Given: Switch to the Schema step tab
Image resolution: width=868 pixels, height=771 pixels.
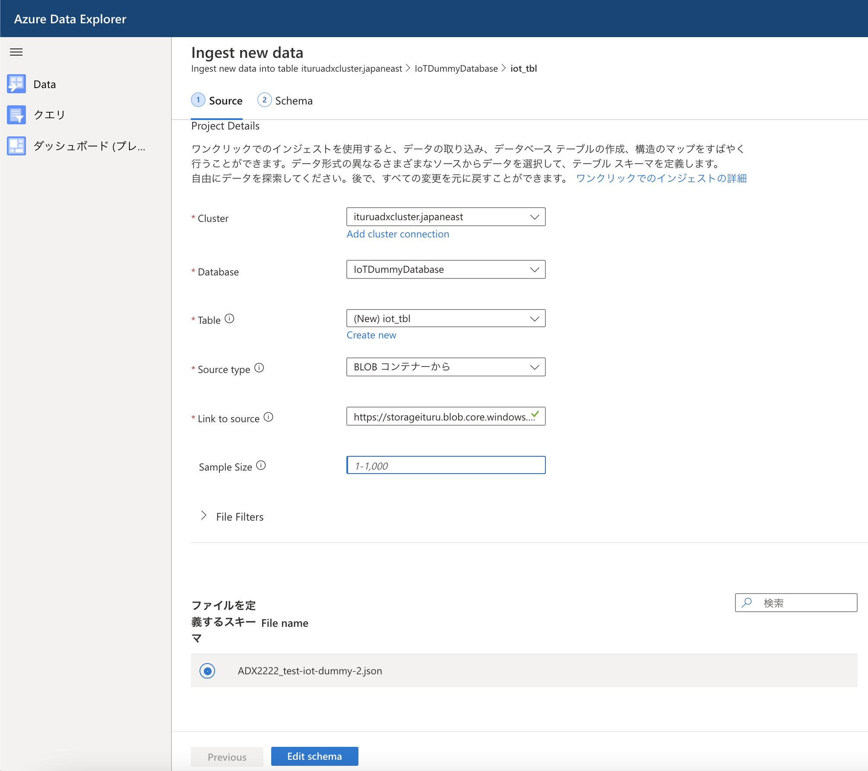Looking at the screenshot, I should click(285, 101).
